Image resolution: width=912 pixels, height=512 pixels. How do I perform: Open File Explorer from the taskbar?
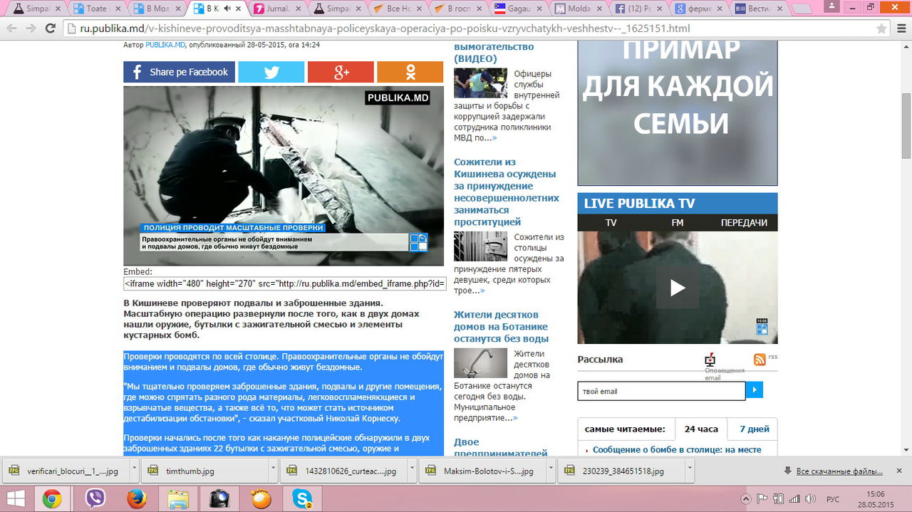point(177,499)
